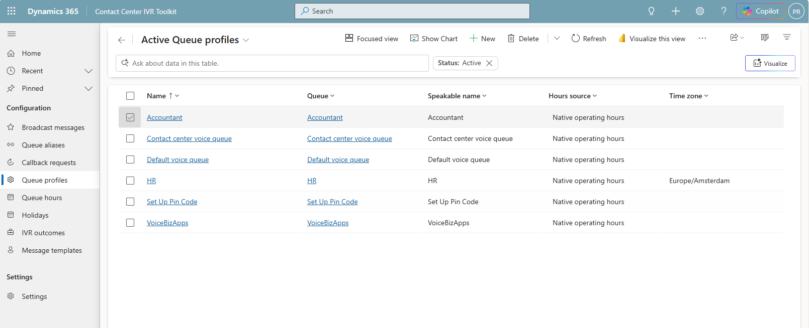809x328 pixels.
Task: Open the Time zone column dropdown
Action: coord(688,96)
